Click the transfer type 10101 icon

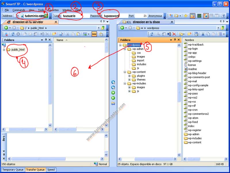(85, 34)
